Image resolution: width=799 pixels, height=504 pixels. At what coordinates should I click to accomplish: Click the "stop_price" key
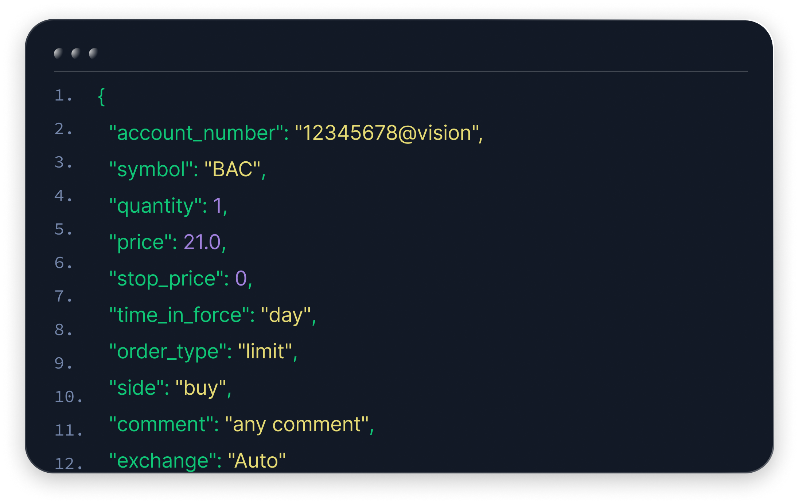click(x=166, y=279)
